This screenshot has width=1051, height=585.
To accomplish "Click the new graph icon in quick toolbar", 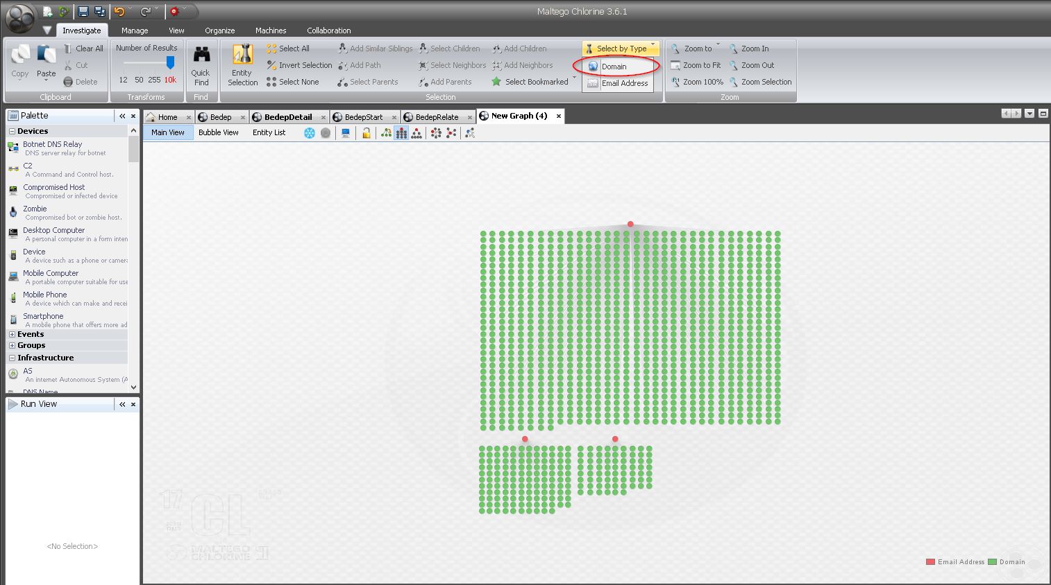I will [47, 12].
